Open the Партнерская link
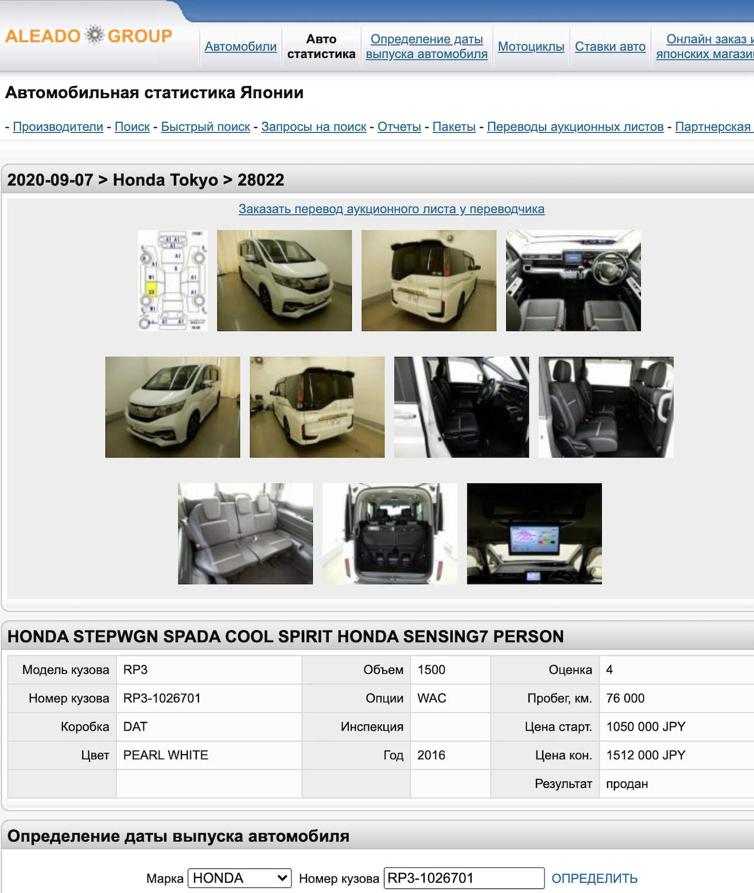The image size is (754, 893). [713, 127]
